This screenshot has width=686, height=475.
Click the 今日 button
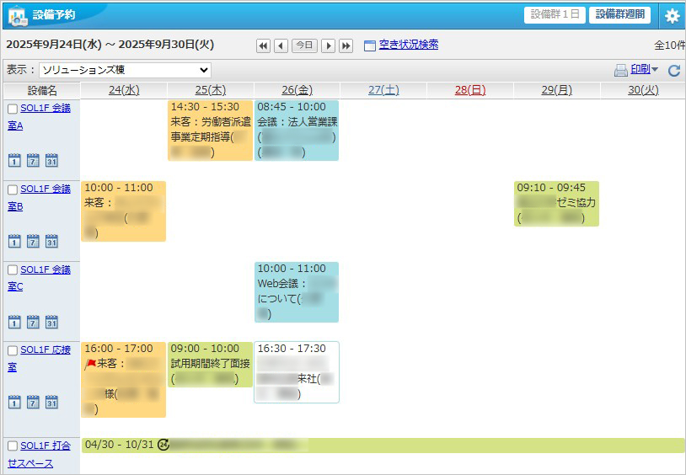point(304,45)
